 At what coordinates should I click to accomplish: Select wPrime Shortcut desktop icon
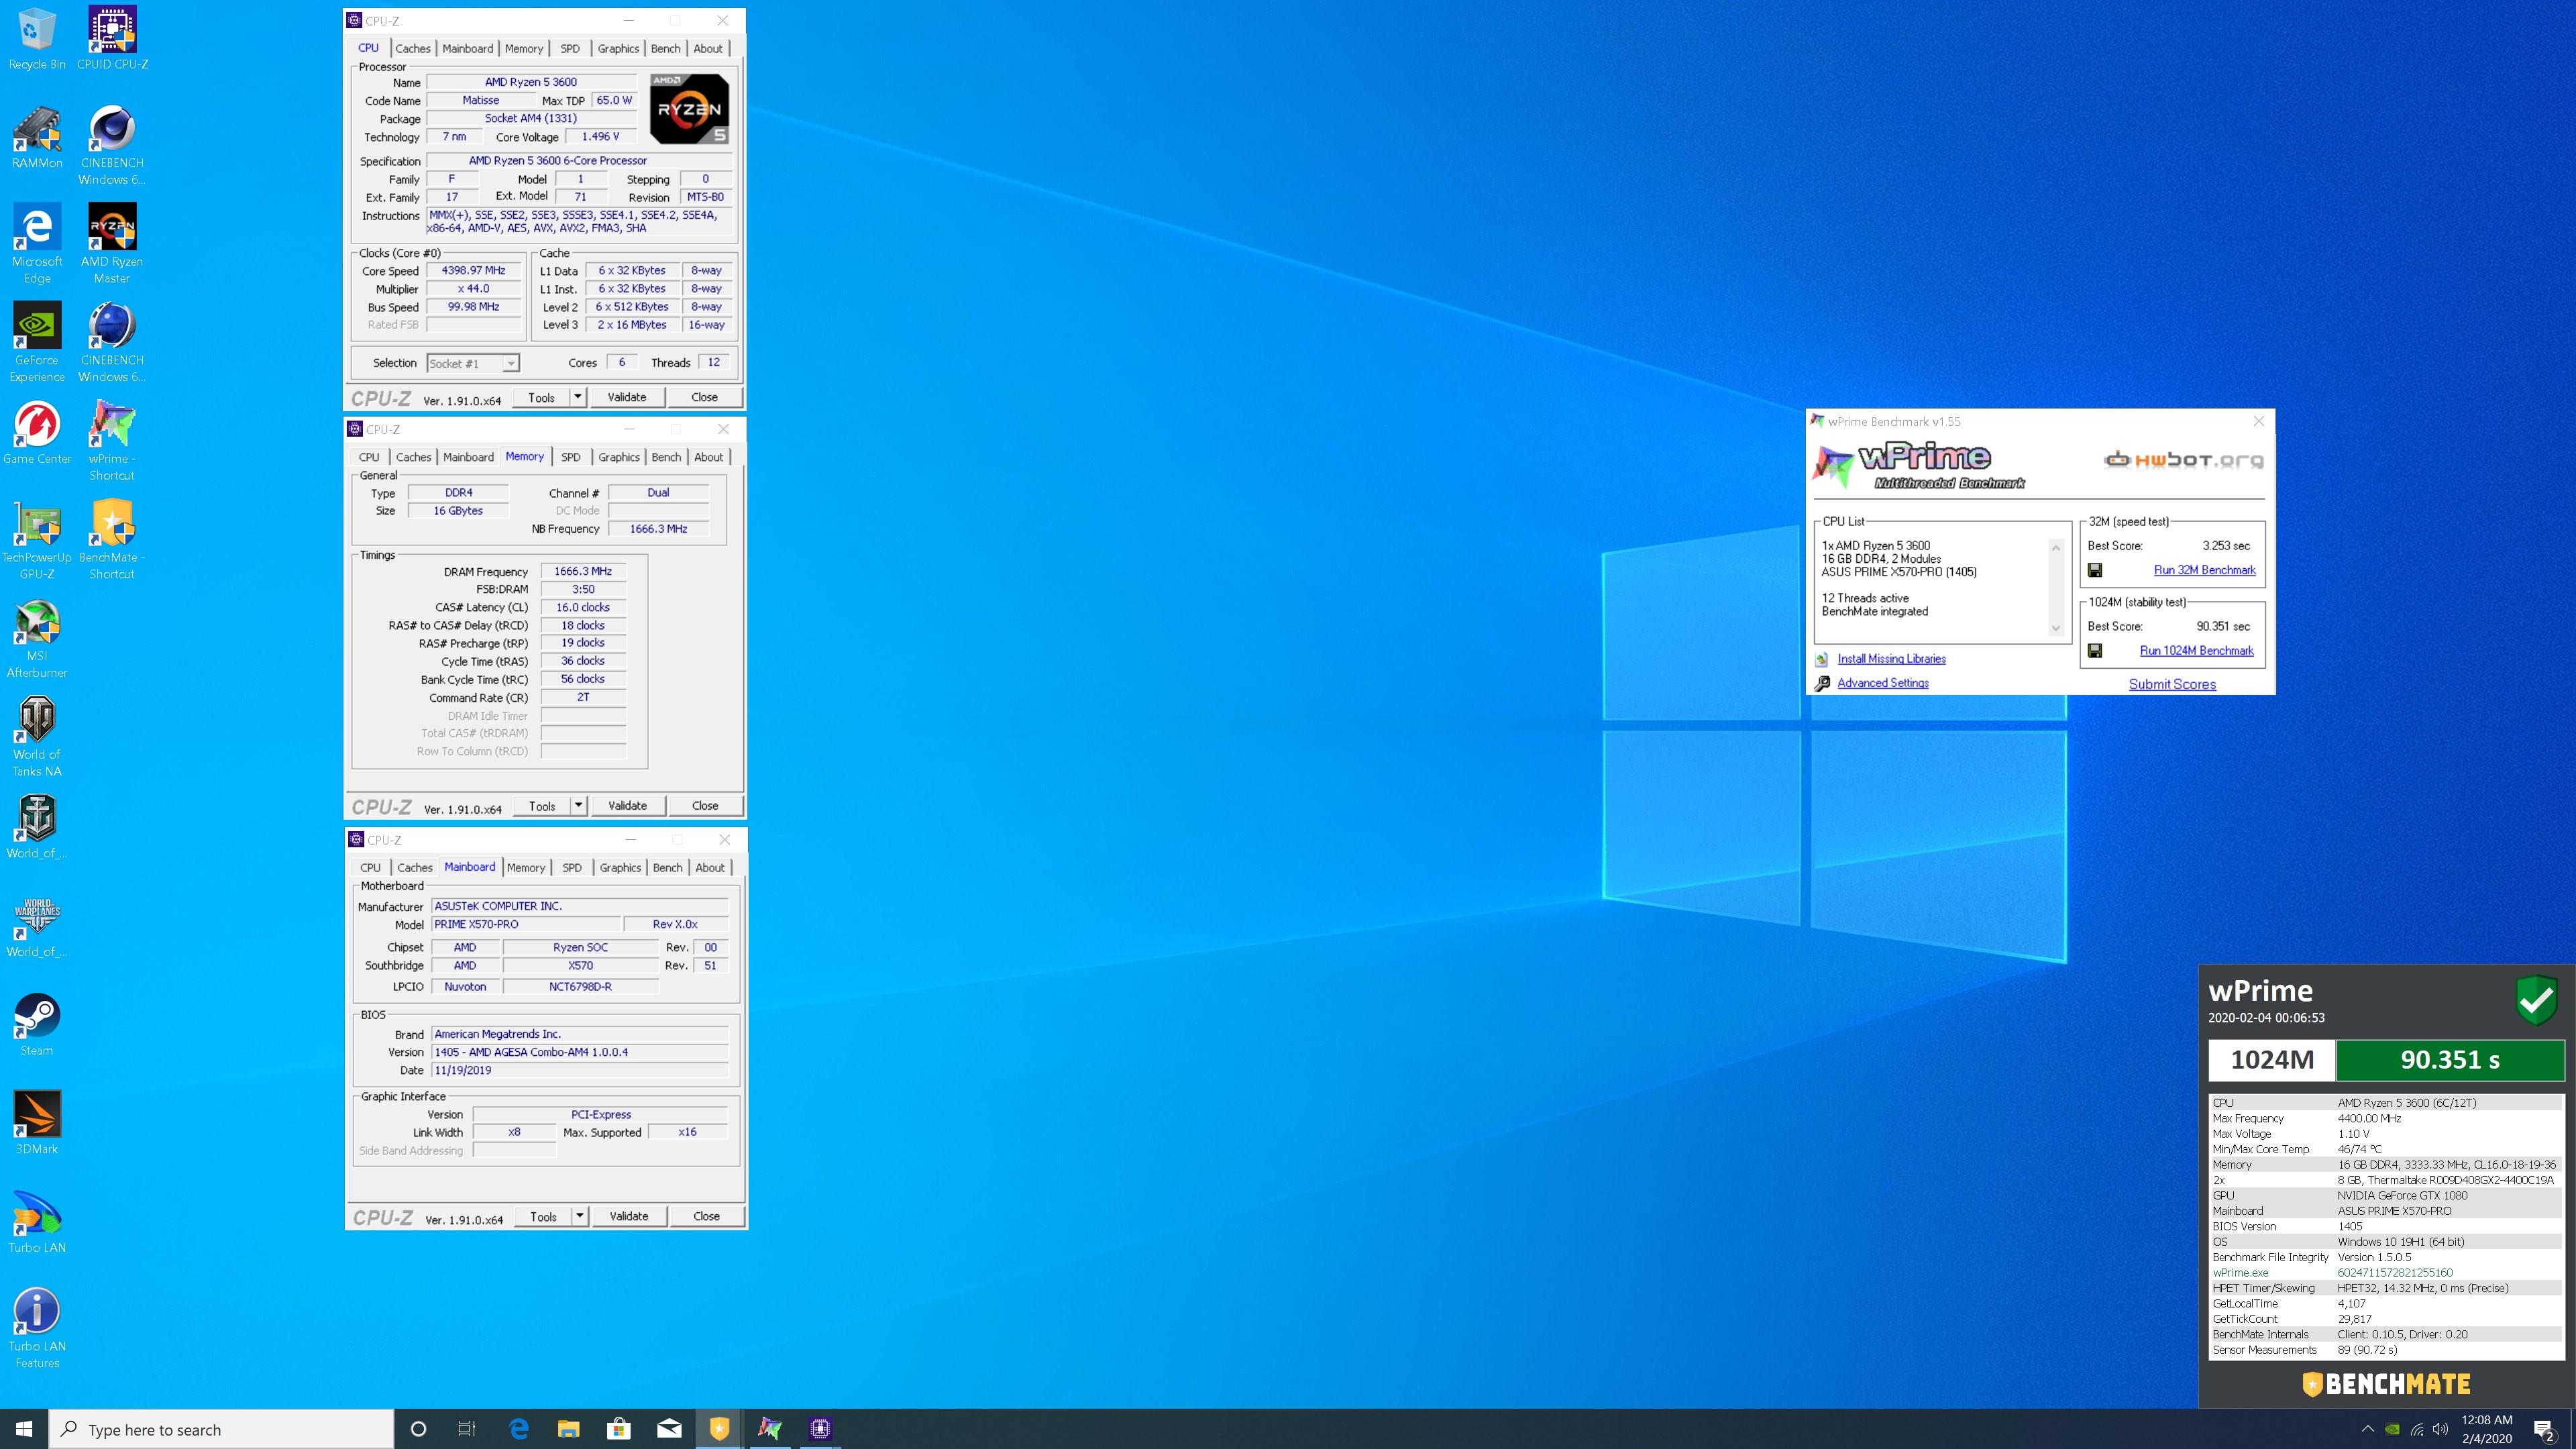click(112, 441)
